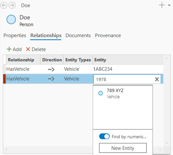Click the scroll up arrow of the table

167,58
